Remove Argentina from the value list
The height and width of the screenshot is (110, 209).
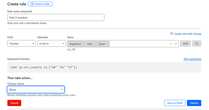click(83, 44)
